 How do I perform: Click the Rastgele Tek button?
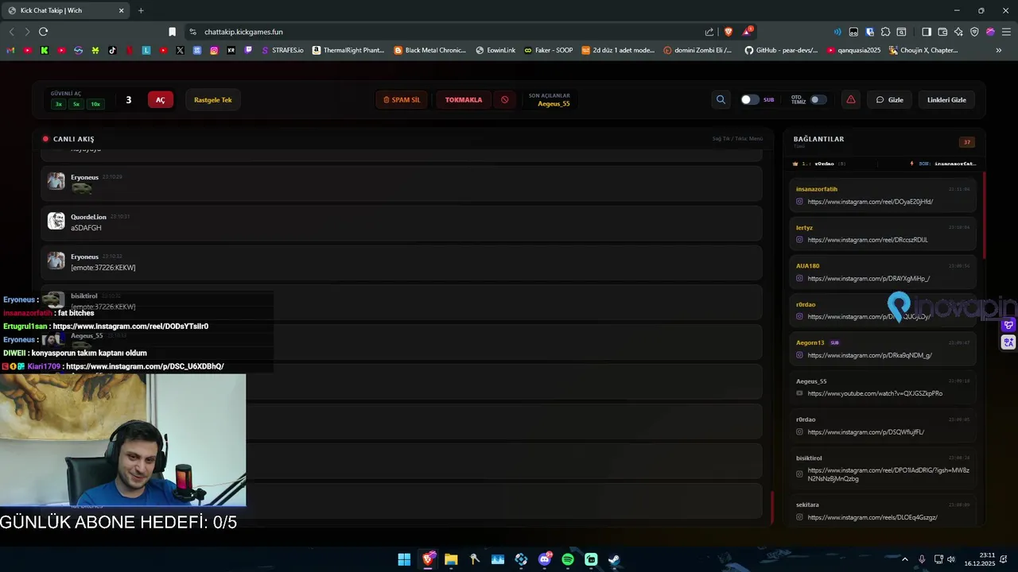(x=213, y=99)
